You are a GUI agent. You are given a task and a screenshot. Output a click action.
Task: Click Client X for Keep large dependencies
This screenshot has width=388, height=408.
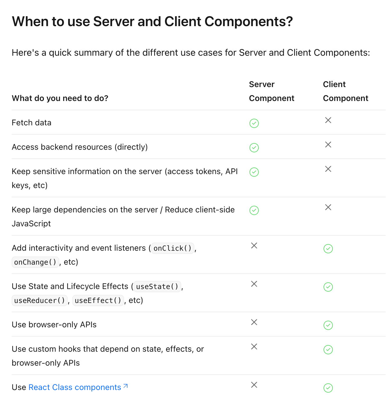click(328, 207)
